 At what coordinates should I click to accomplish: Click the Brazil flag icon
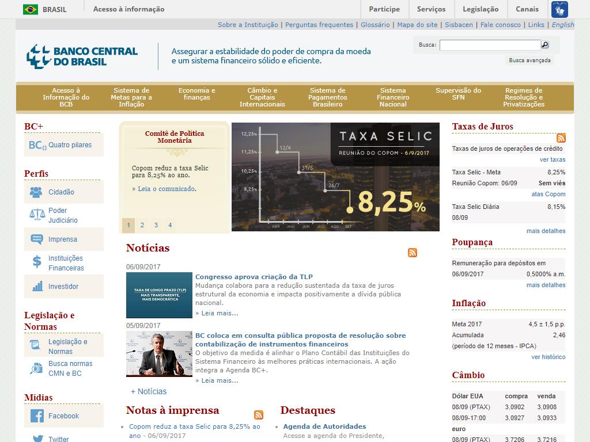[x=31, y=9]
